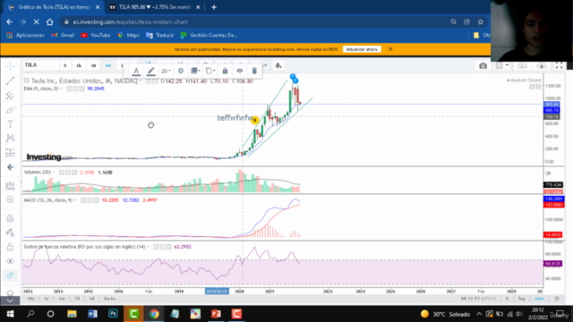Click the 1m range button
This screenshot has width=573, height=322.
point(62,299)
